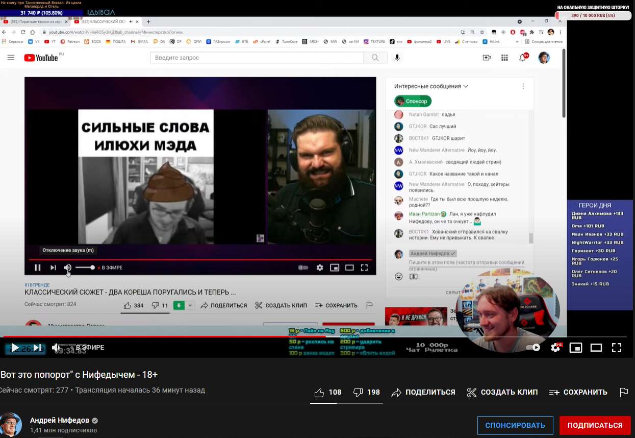The height and width of the screenshot is (438, 635).
Task: Open miniplayer in outer video controls
Action: point(576,348)
